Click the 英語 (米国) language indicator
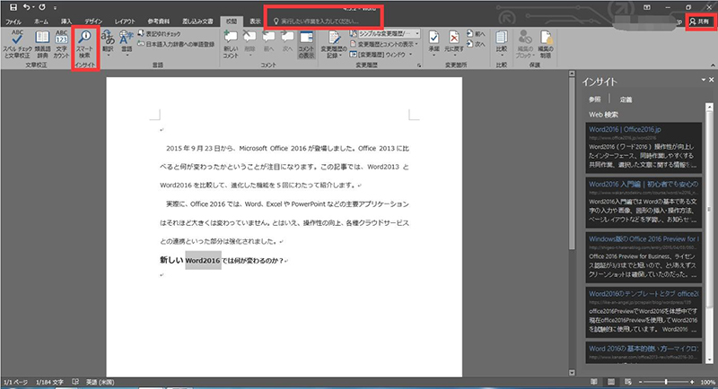 [101, 382]
